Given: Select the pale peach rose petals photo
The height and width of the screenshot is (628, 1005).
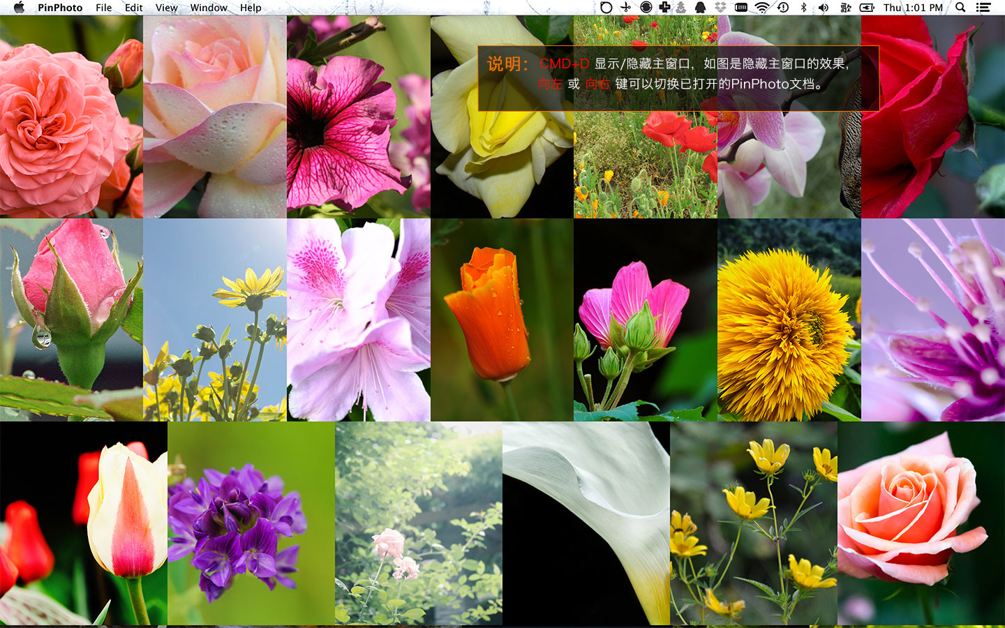Looking at the screenshot, I should (x=215, y=117).
